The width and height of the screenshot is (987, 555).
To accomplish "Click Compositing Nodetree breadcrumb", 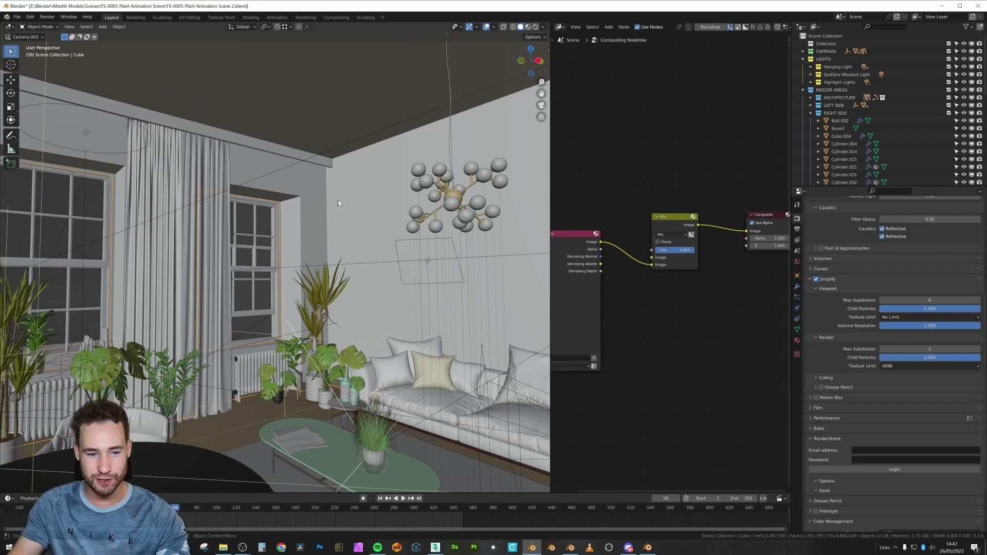I will click(x=623, y=40).
